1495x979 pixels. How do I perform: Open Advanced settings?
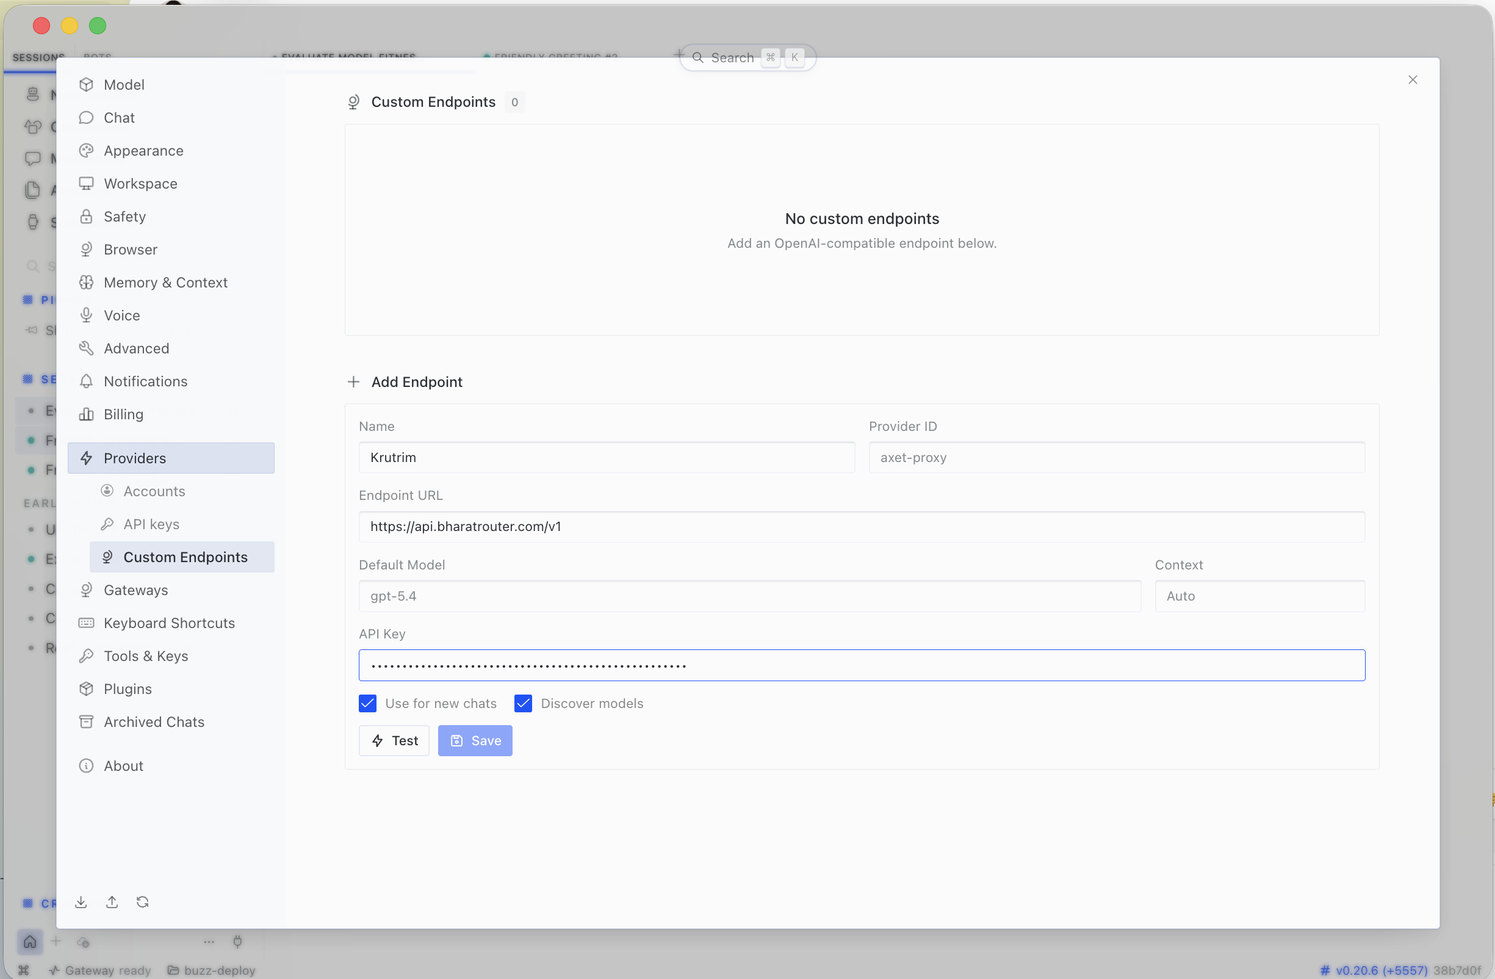pos(171,348)
